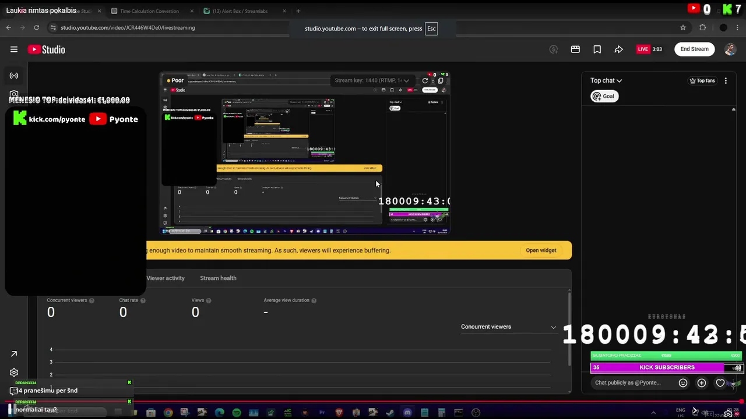
Task: Open Chrome from the Windows taskbar
Action: [x=168, y=413]
